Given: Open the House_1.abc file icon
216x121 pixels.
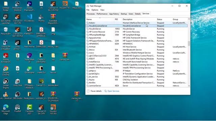Looking at the screenshot, I should coord(53,44).
